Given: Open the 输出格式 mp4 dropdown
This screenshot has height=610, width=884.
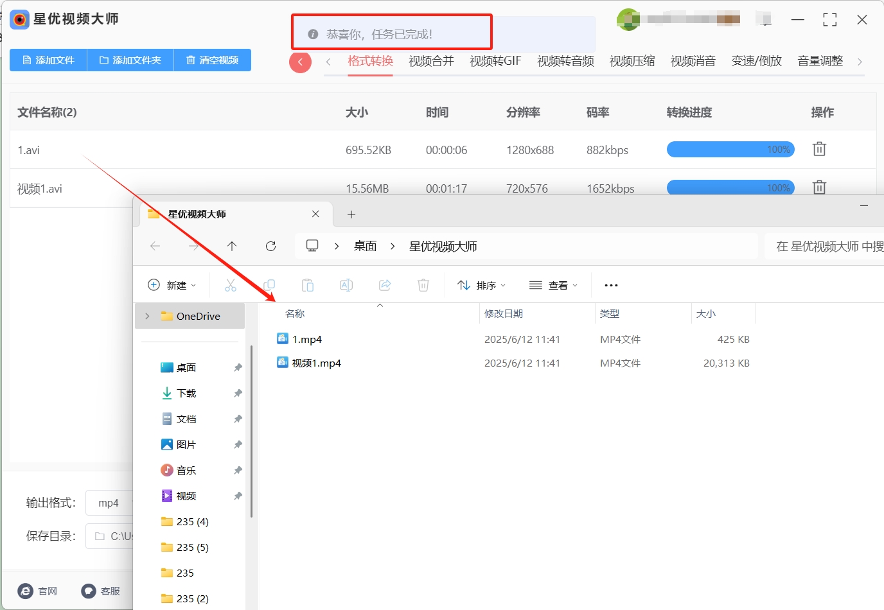Looking at the screenshot, I should 110,503.
